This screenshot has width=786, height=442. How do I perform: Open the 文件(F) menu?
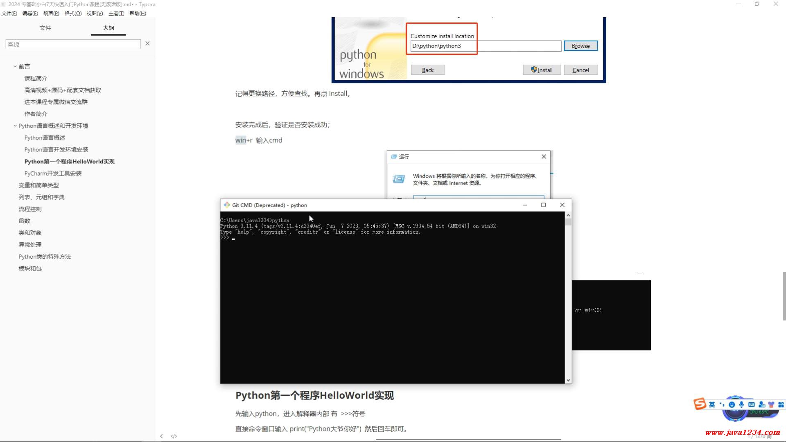[9, 13]
